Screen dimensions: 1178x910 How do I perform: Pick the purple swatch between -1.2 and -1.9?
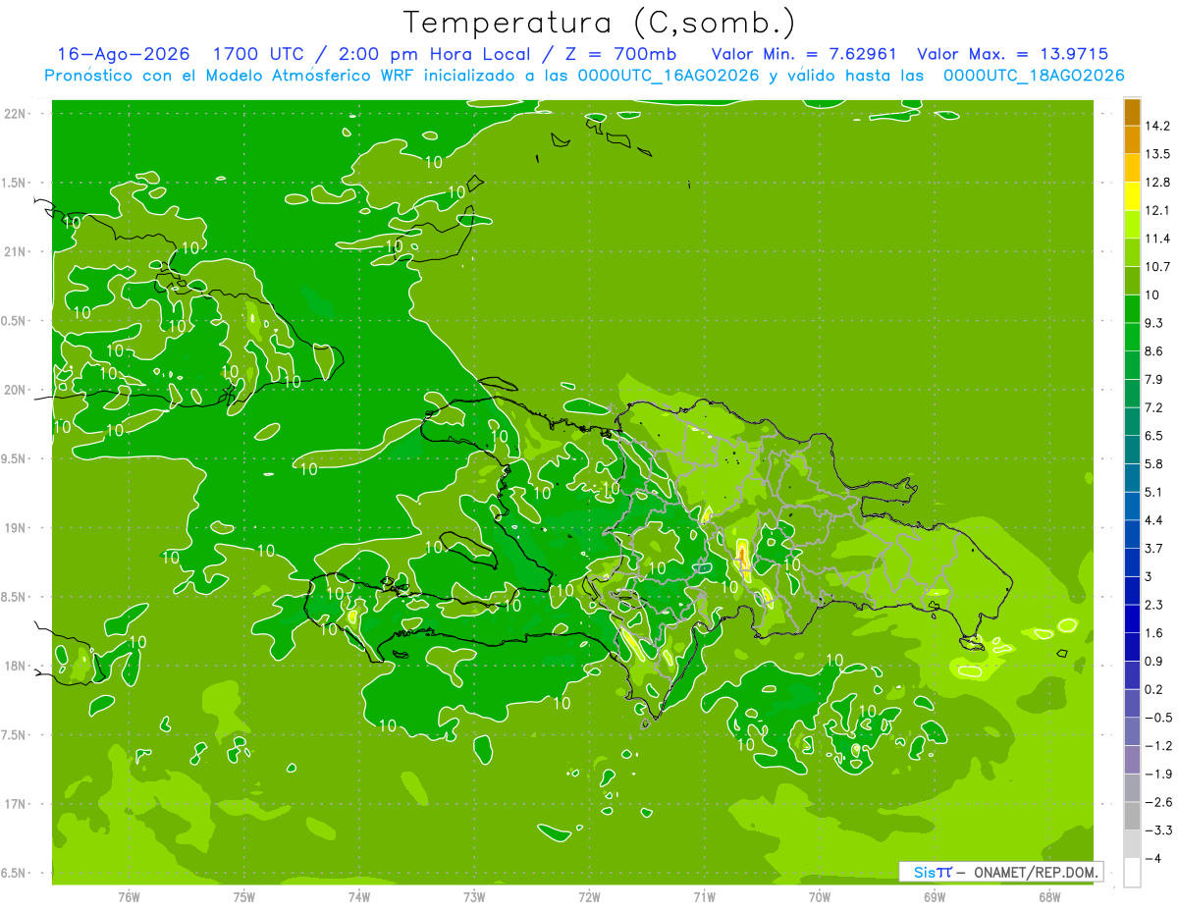tap(1132, 760)
